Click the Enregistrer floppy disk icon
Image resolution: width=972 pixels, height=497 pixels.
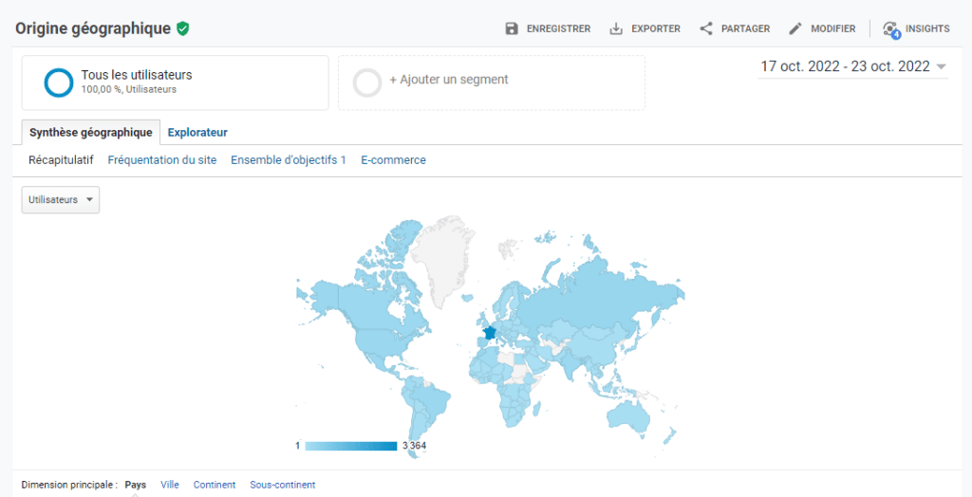click(x=512, y=28)
